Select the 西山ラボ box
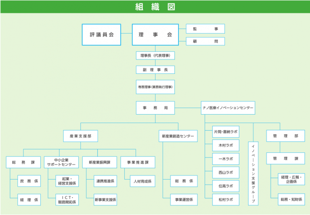This screenshot has width=310, height=215. coord(226,173)
